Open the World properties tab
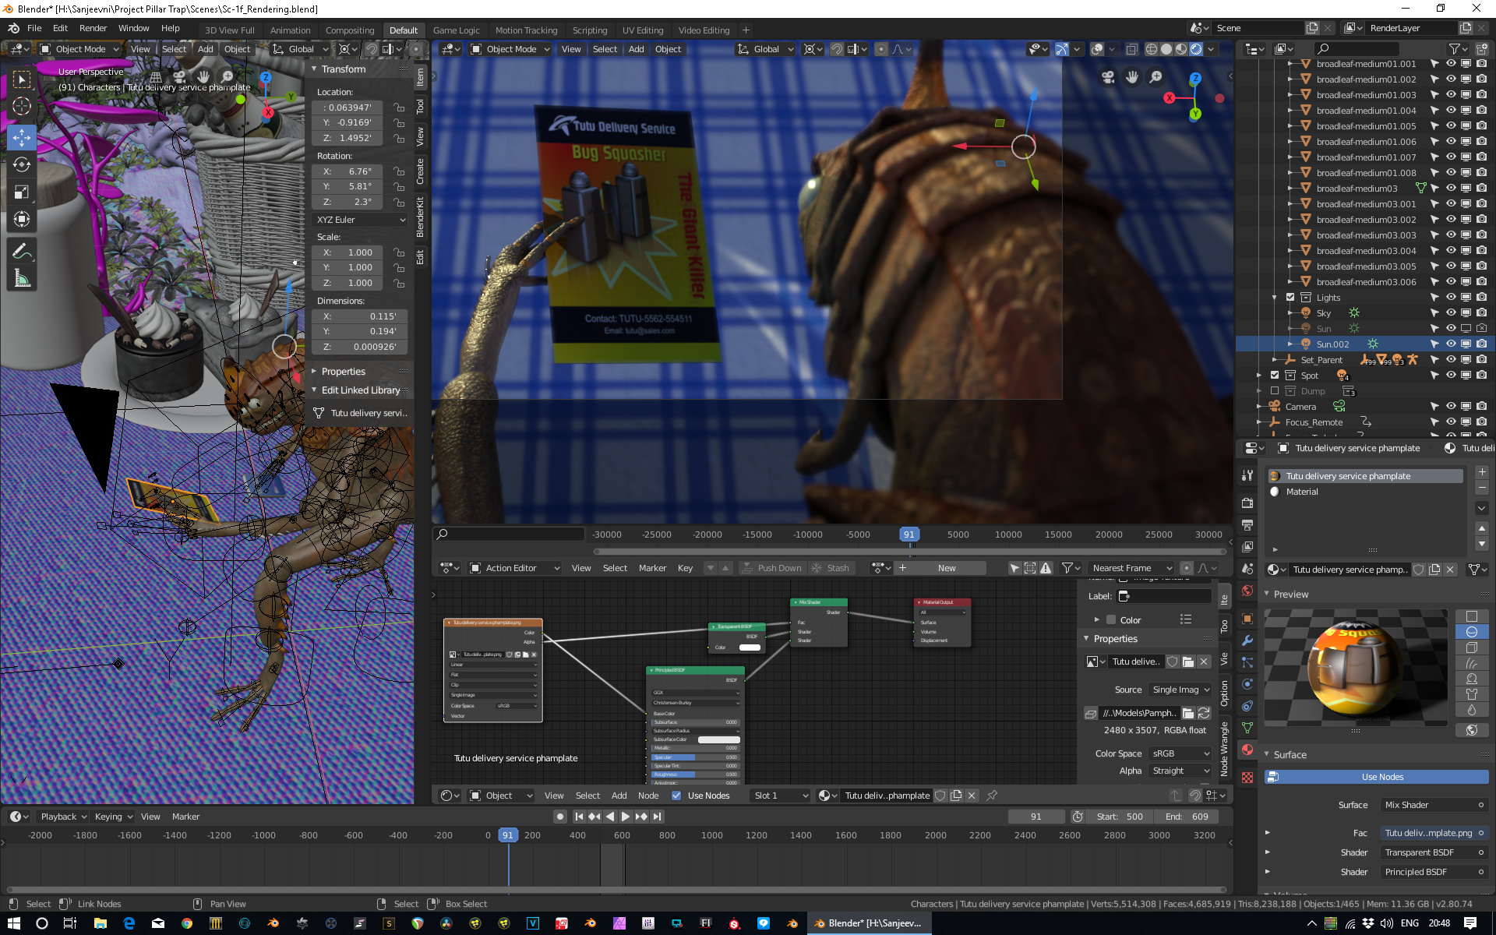Image resolution: width=1496 pixels, height=935 pixels. [1247, 591]
